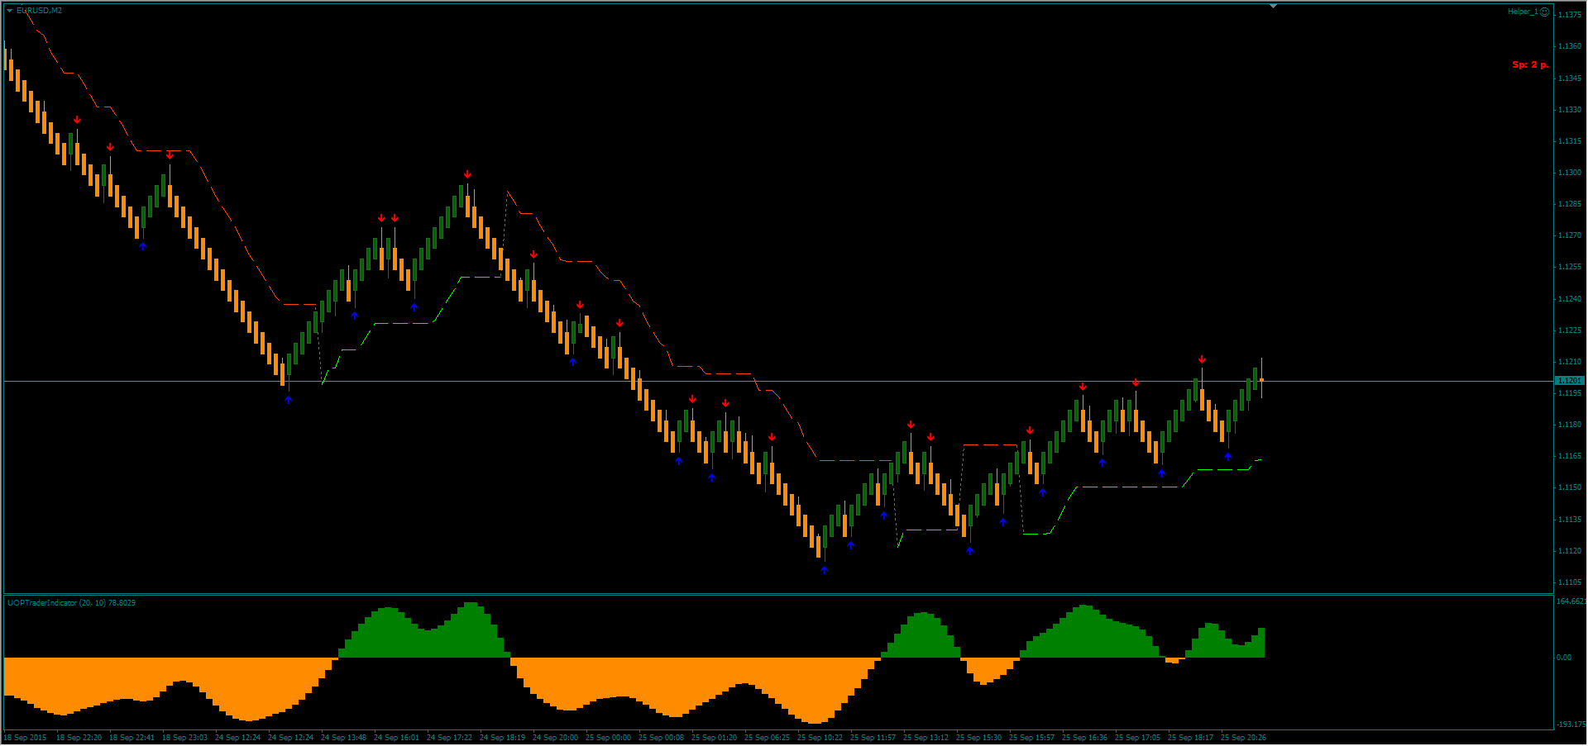Viewport: 1588px width, 746px height.
Task: Click price scale value 1.1375
Action: tap(1570, 15)
